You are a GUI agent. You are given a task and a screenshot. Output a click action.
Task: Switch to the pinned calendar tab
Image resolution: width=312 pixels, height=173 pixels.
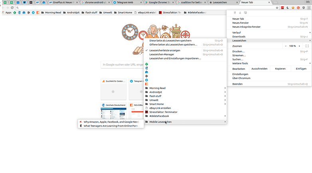pyautogui.click(x=18, y=2)
